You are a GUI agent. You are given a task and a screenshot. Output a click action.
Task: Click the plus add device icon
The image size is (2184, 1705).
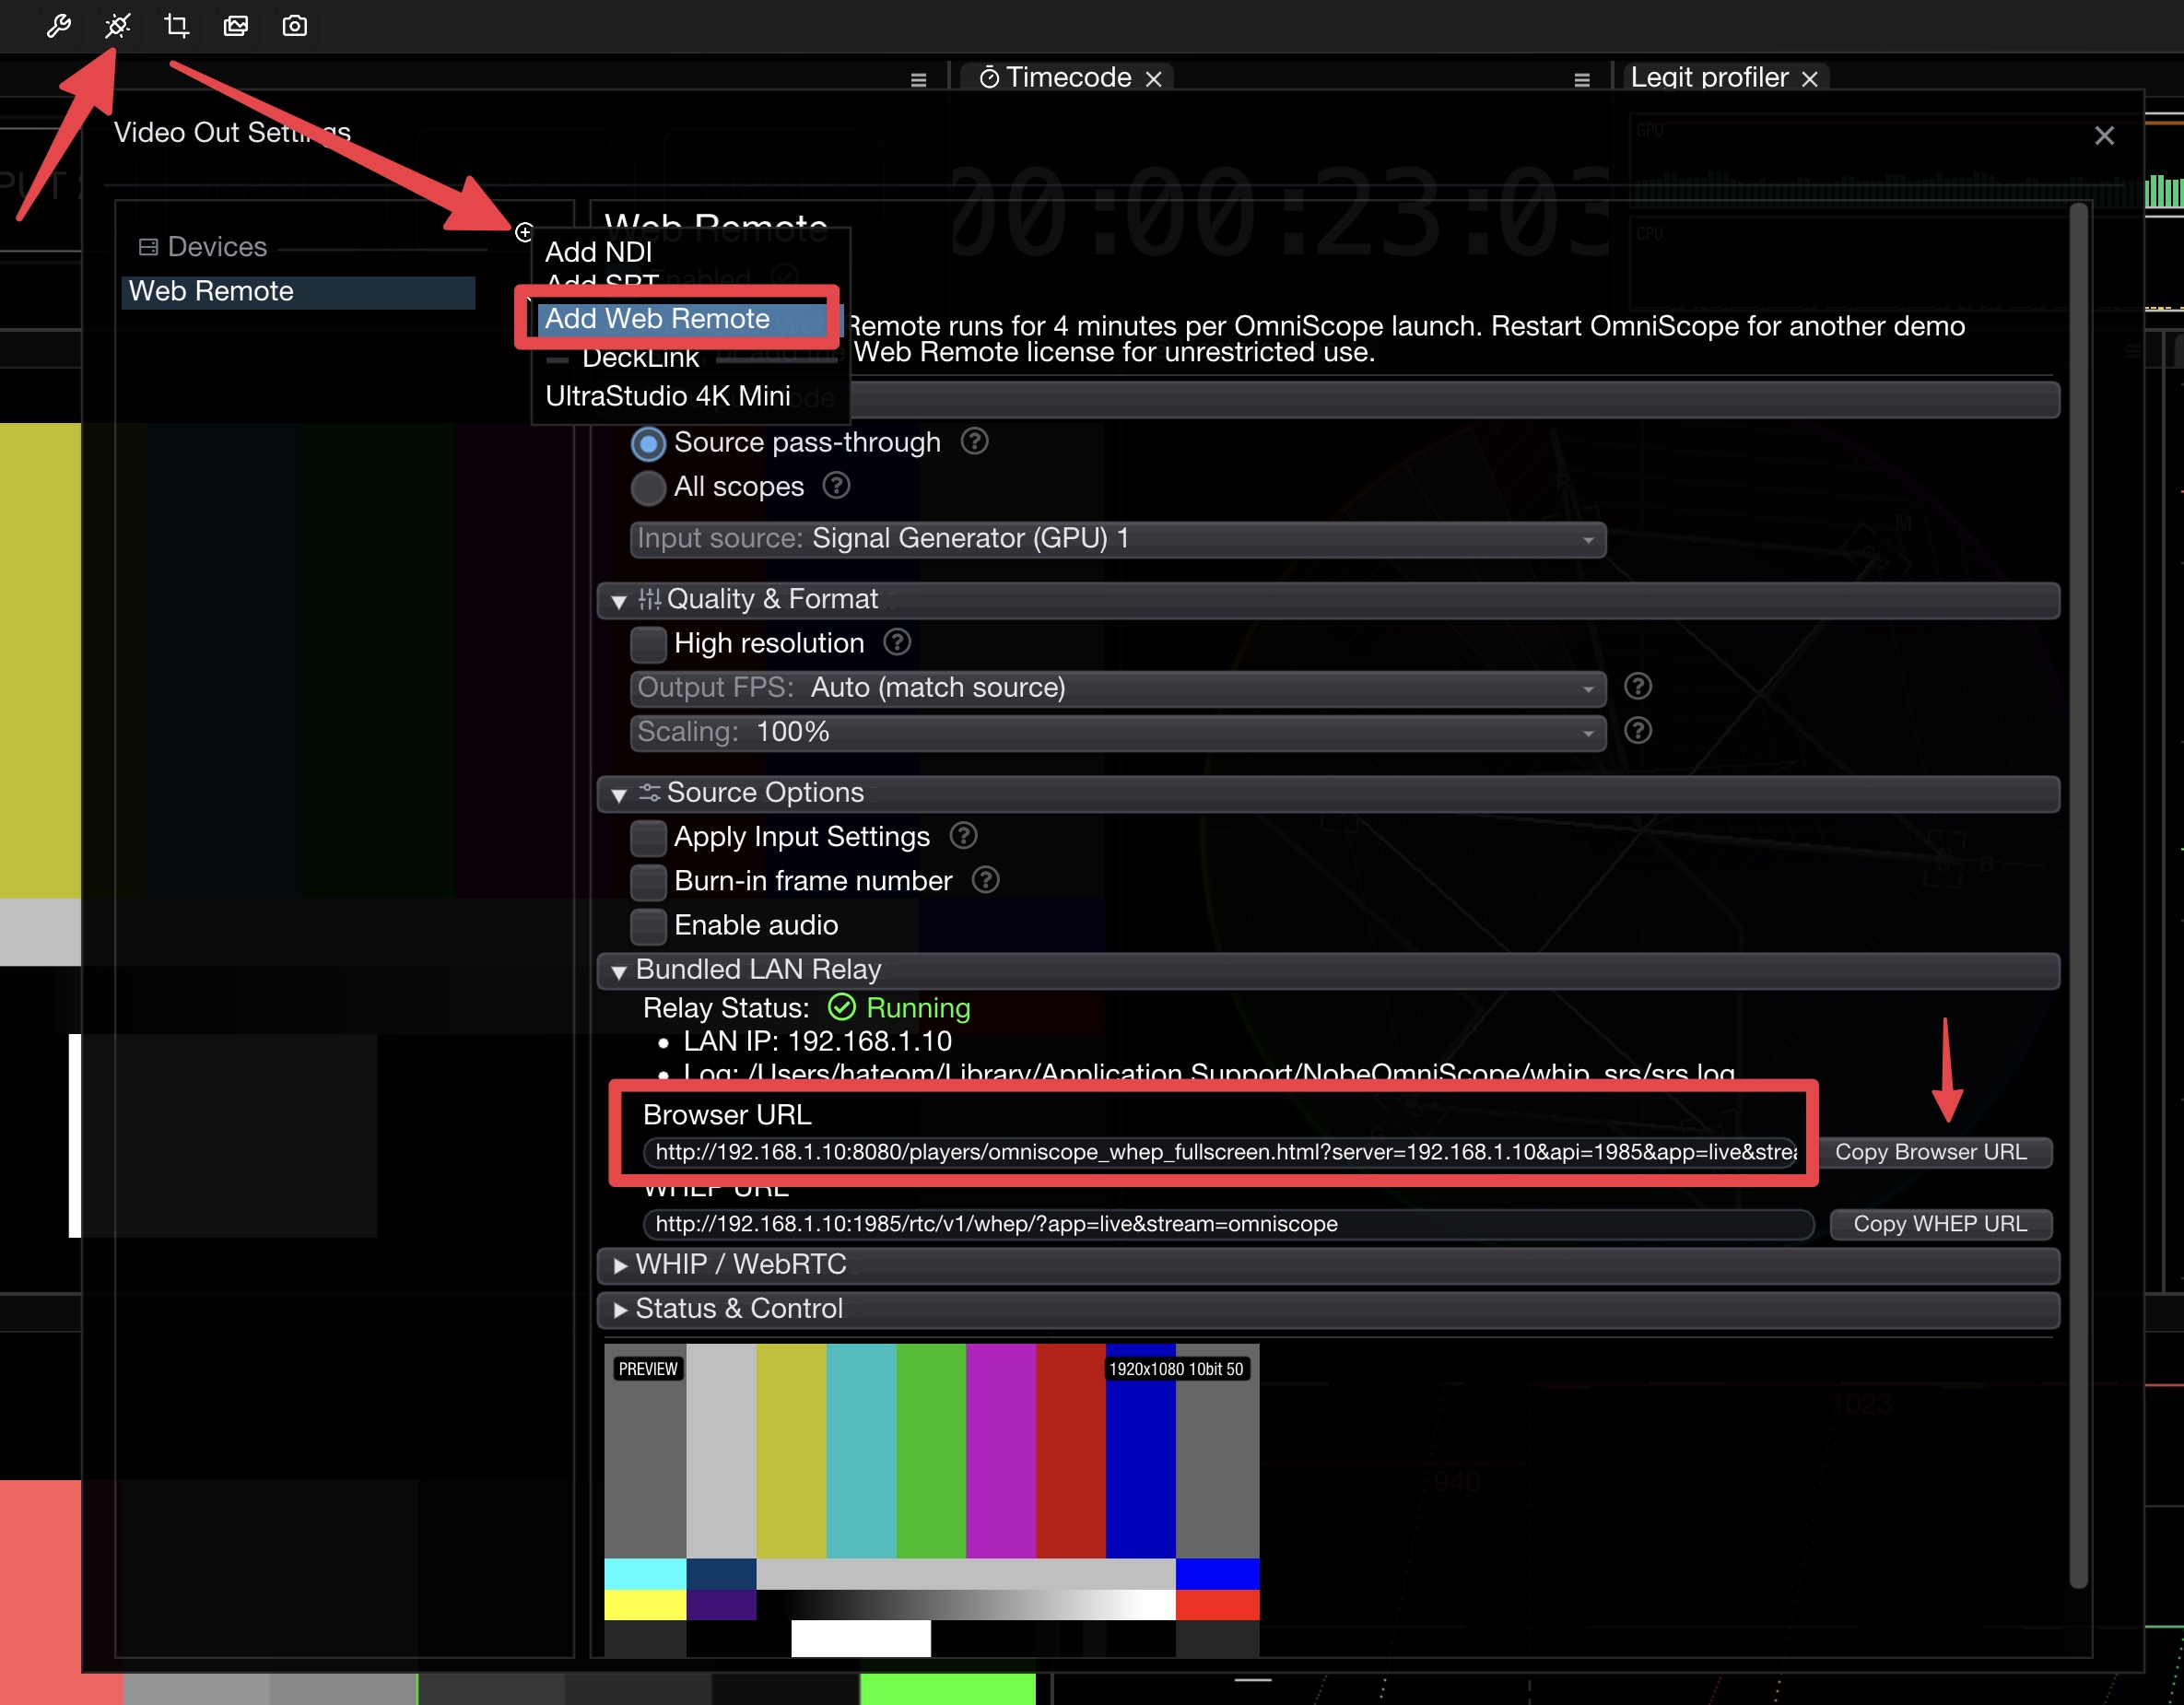[524, 232]
